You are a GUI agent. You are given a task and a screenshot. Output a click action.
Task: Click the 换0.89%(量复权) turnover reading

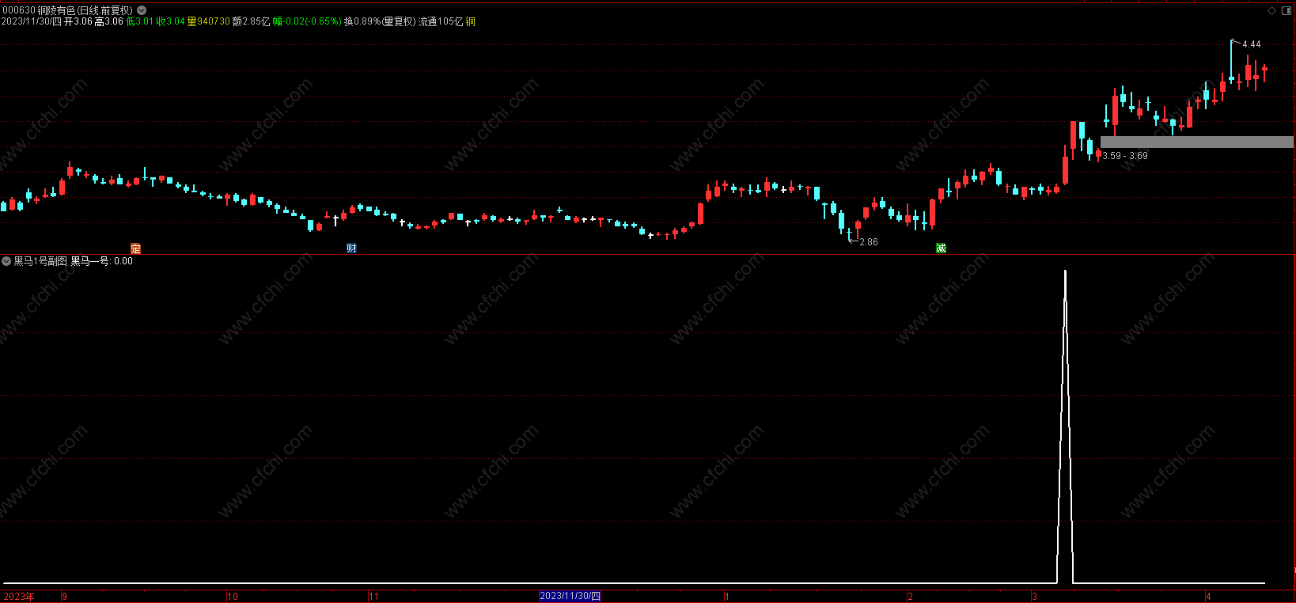[x=380, y=21]
